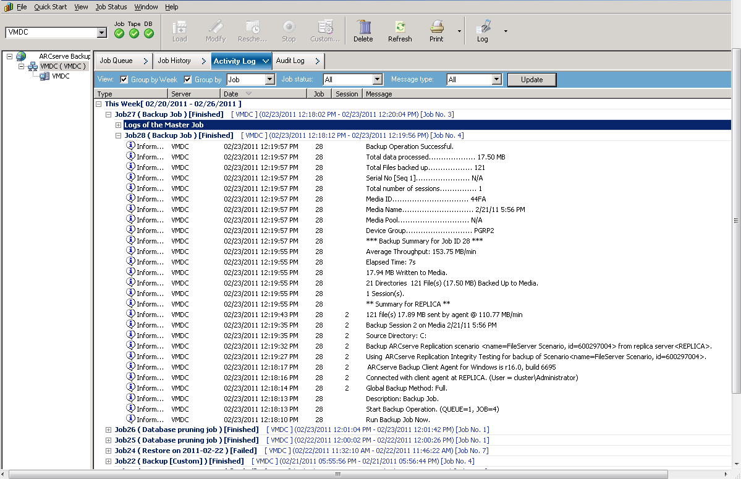Refresh the activity log view
The width and height of the screenshot is (741, 479).
[400, 31]
